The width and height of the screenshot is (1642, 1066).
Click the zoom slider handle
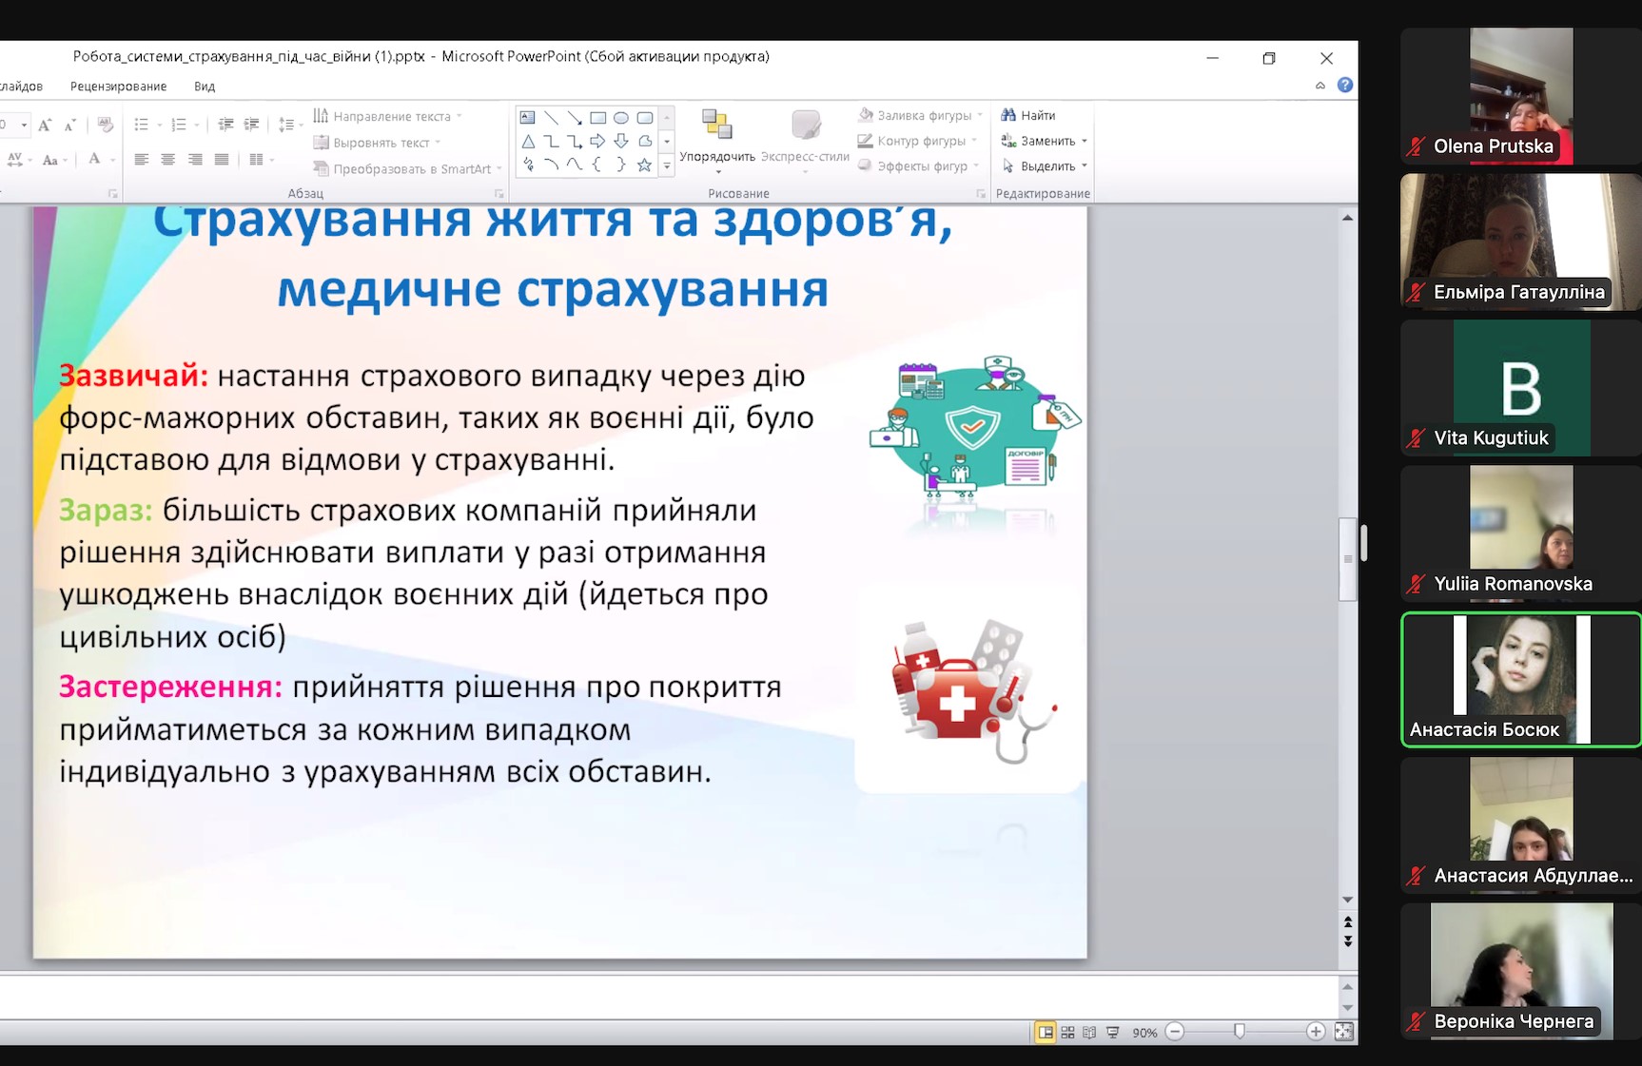tap(1239, 1032)
